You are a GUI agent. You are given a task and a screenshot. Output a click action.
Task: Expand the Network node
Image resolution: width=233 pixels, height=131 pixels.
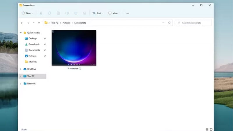click(21, 84)
